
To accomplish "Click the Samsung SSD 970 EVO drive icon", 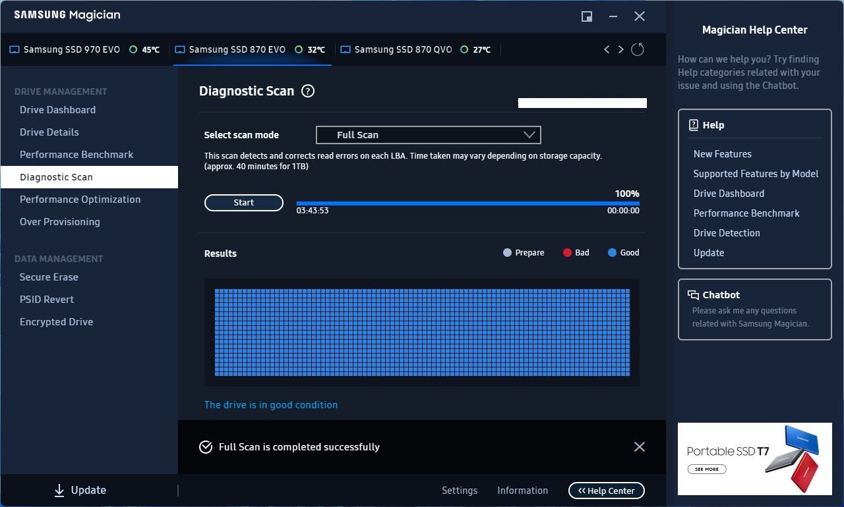I will pyautogui.click(x=15, y=49).
